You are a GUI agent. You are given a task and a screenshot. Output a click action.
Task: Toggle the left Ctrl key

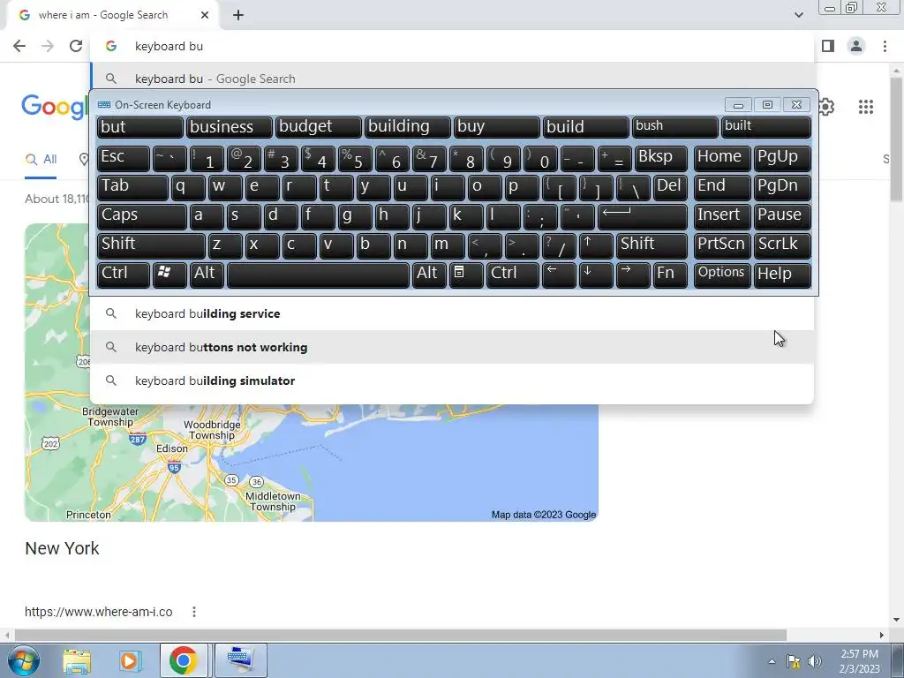(124, 275)
